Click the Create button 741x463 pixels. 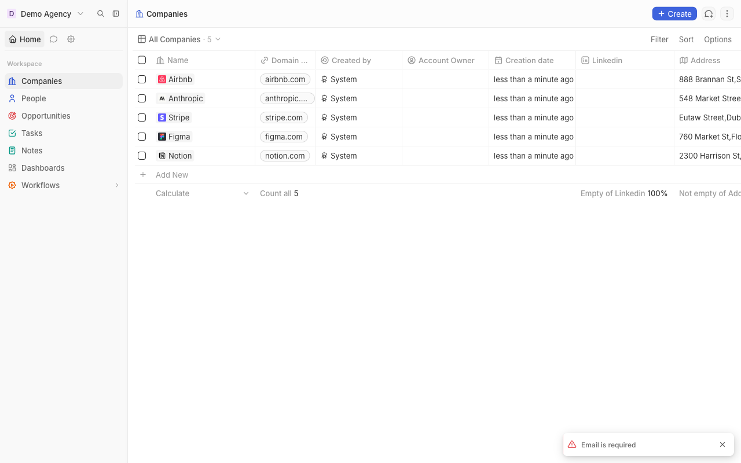tap(674, 14)
